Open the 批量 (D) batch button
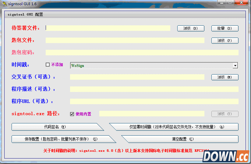251x164 pixels. click(225, 28)
